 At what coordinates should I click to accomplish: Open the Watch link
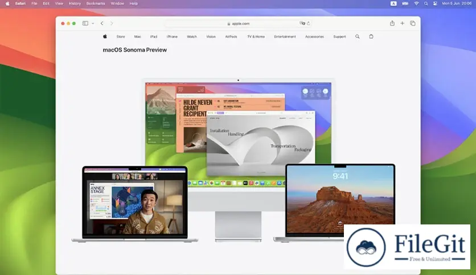pos(191,36)
